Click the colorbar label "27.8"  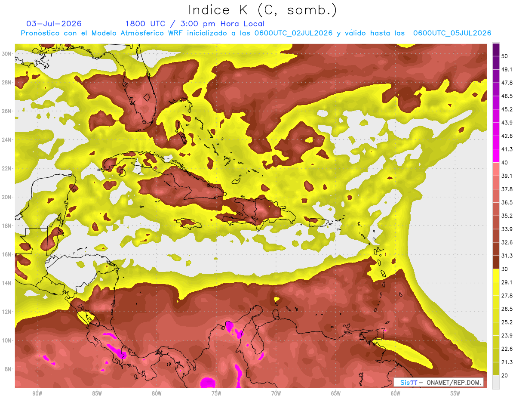pyautogui.click(x=507, y=295)
